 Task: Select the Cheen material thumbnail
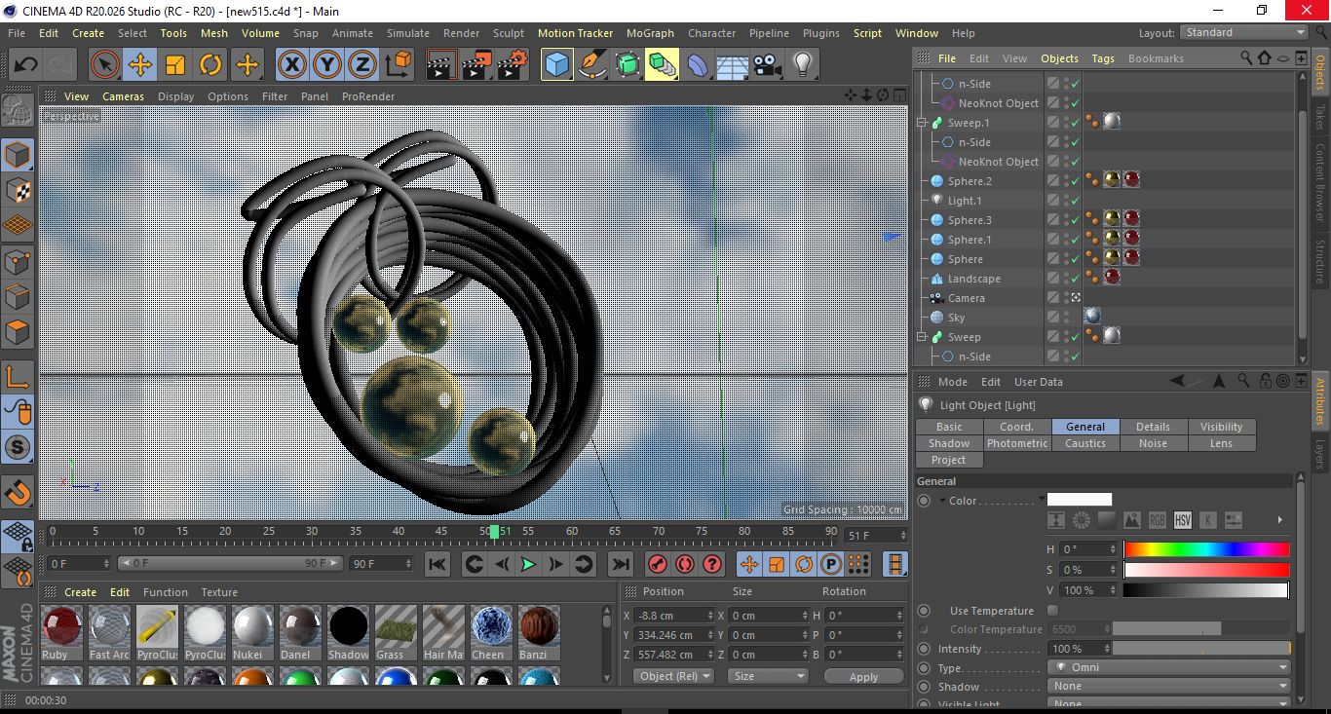point(491,626)
